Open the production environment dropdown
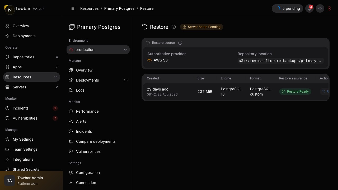338x190 pixels. [x=98, y=50]
